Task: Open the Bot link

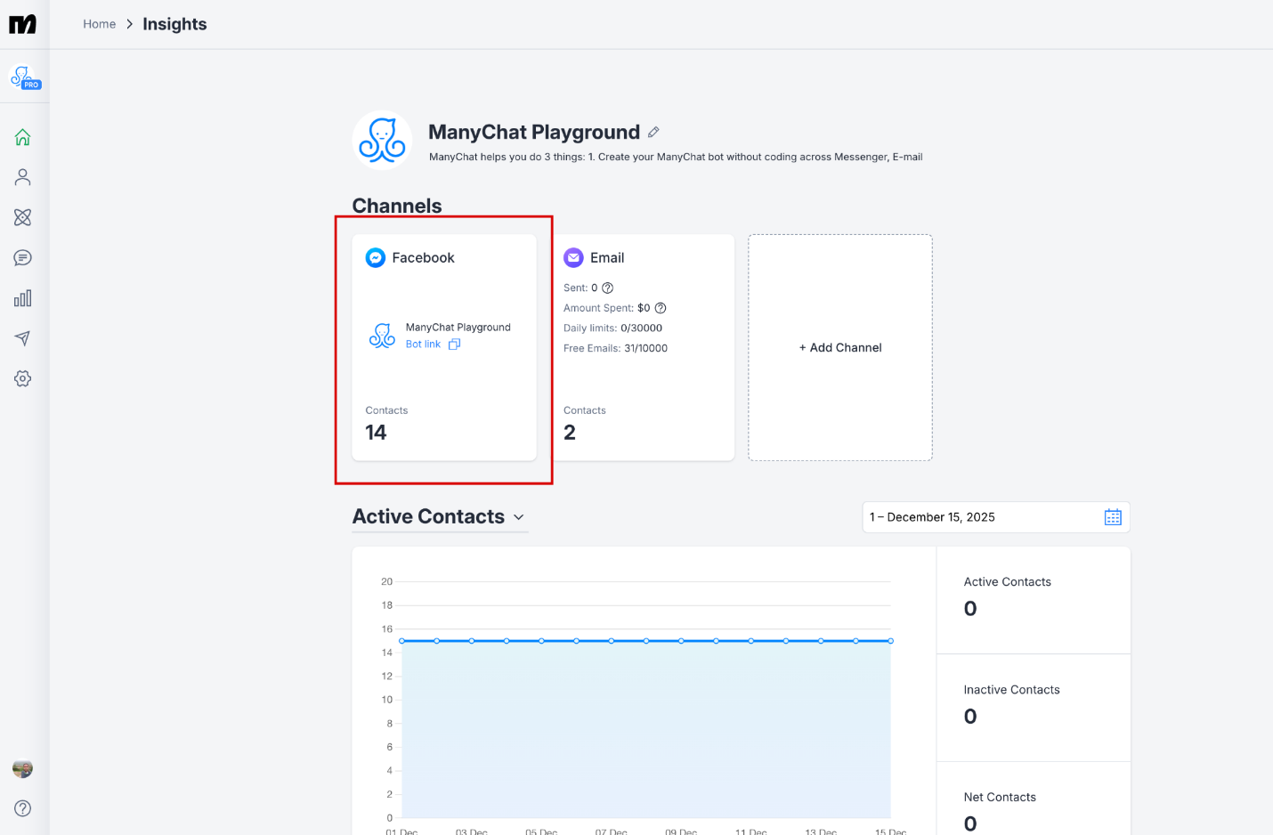Action: click(x=422, y=344)
